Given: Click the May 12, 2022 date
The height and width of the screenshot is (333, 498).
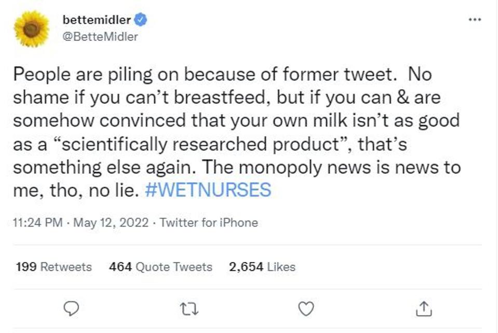Looking at the screenshot, I should point(111,223).
